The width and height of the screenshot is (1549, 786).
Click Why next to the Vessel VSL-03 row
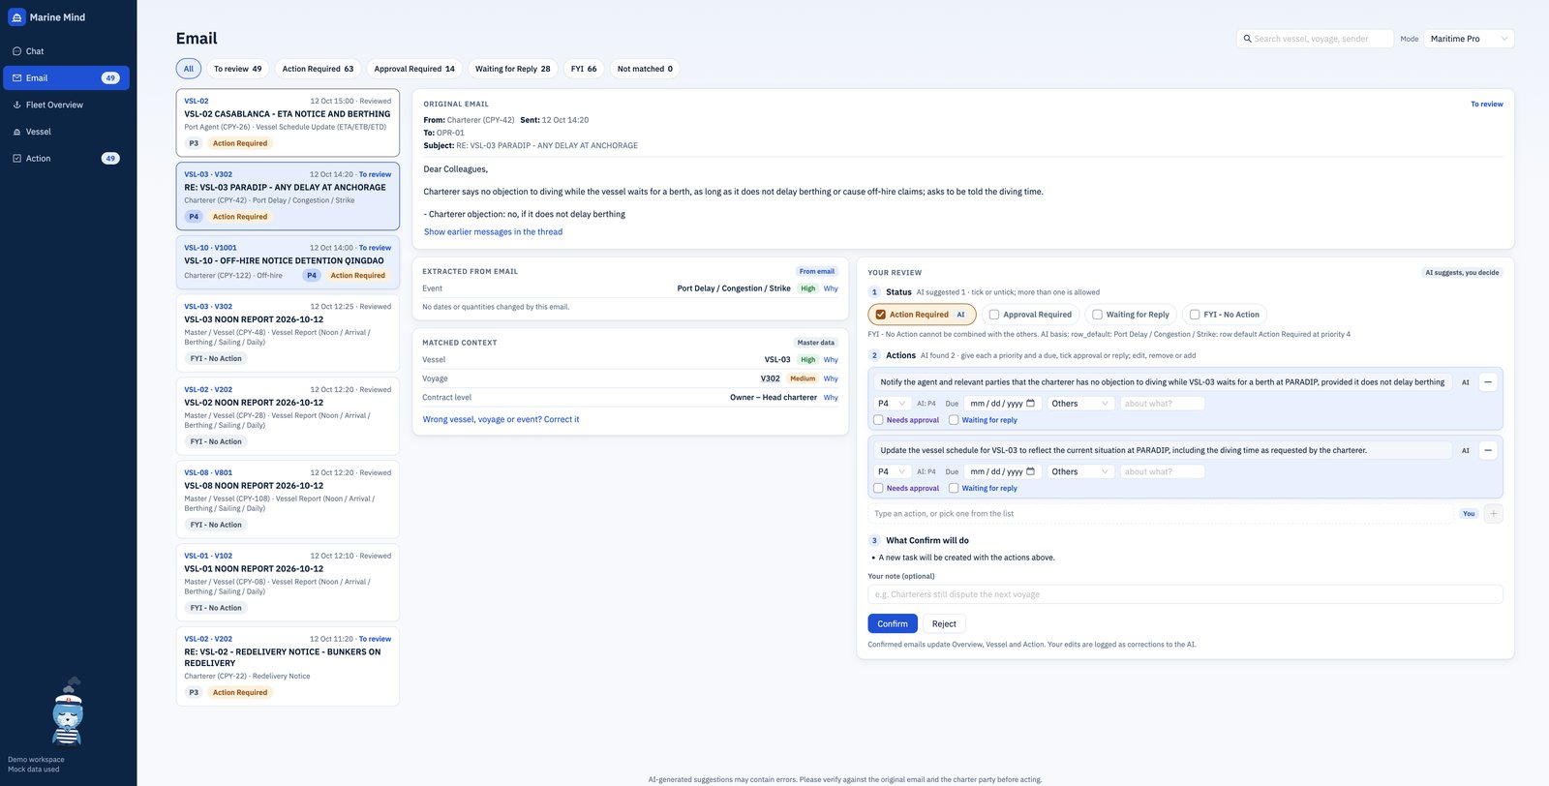tap(831, 360)
